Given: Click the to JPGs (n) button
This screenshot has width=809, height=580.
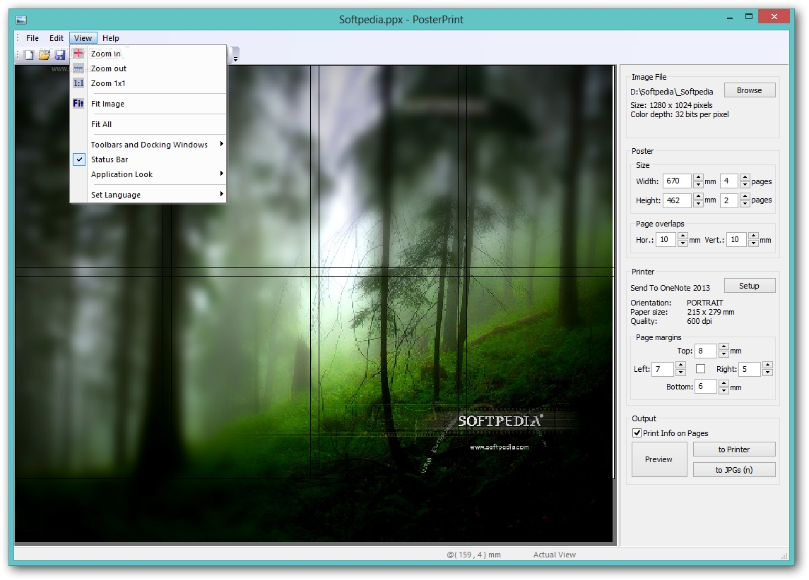Looking at the screenshot, I should [733, 470].
